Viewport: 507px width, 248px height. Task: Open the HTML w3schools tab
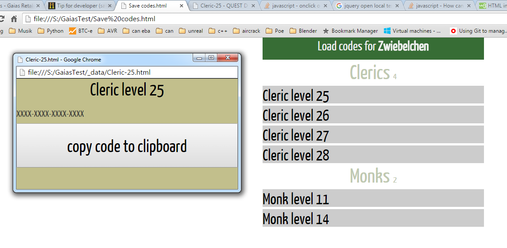coord(492,5)
